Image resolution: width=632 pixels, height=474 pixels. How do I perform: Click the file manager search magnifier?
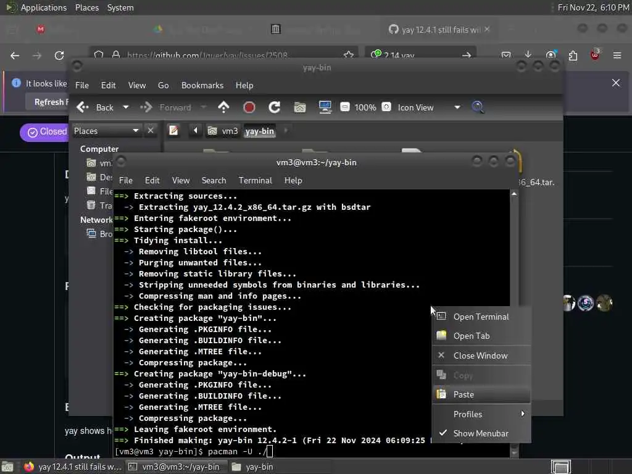tap(478, 107)
